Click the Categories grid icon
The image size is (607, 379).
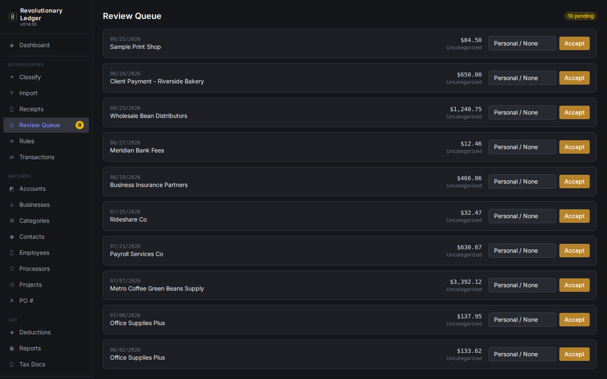pos(12,221)
